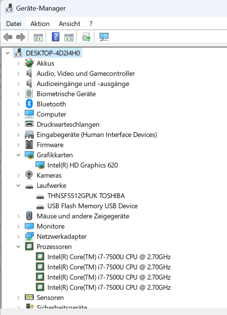Expand the Sensoren category
This screenshot has width=227, height=315.
pyautogui.click(x=18, y=298)
